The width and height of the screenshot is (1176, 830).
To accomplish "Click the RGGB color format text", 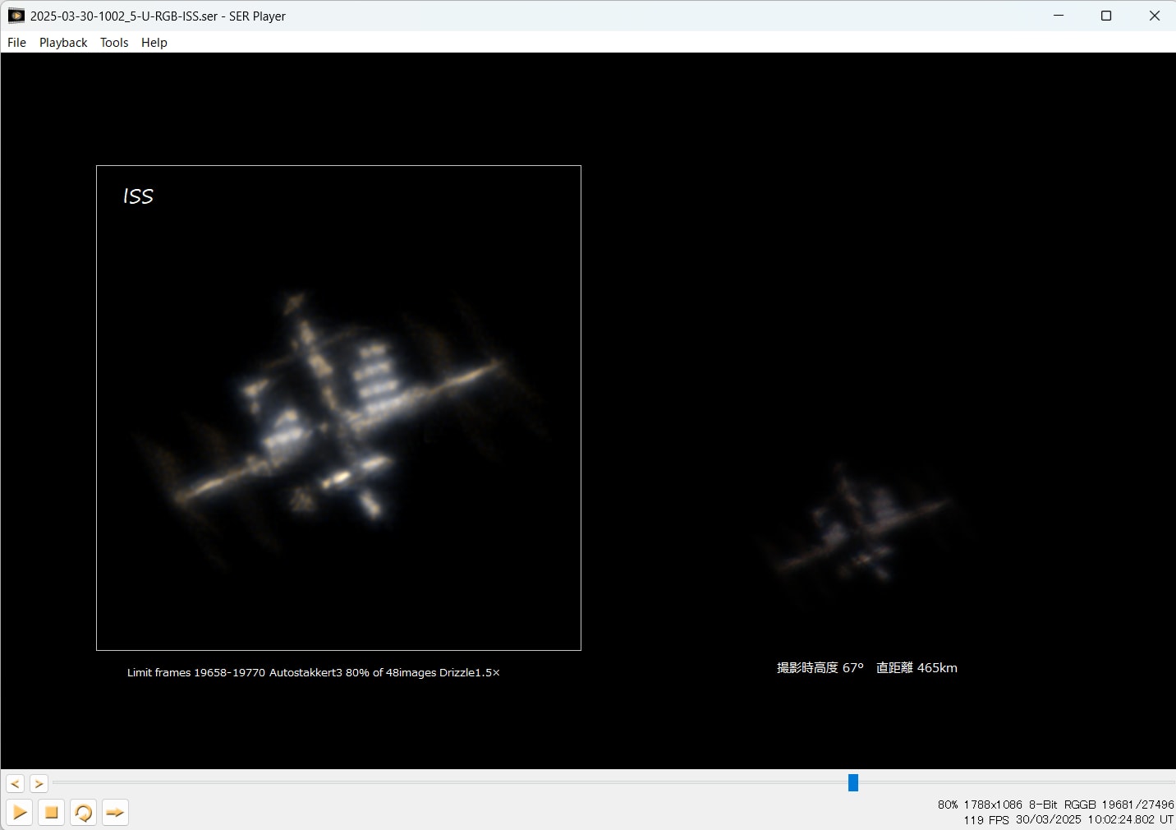I will click(x=1080, y=805).
